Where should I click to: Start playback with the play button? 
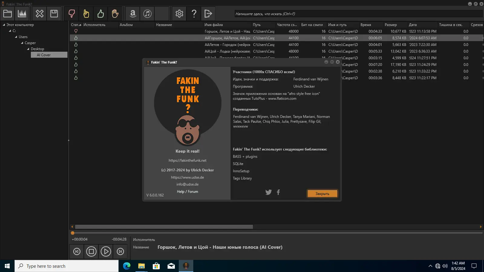pyautogui.click(x=106, y=251)
